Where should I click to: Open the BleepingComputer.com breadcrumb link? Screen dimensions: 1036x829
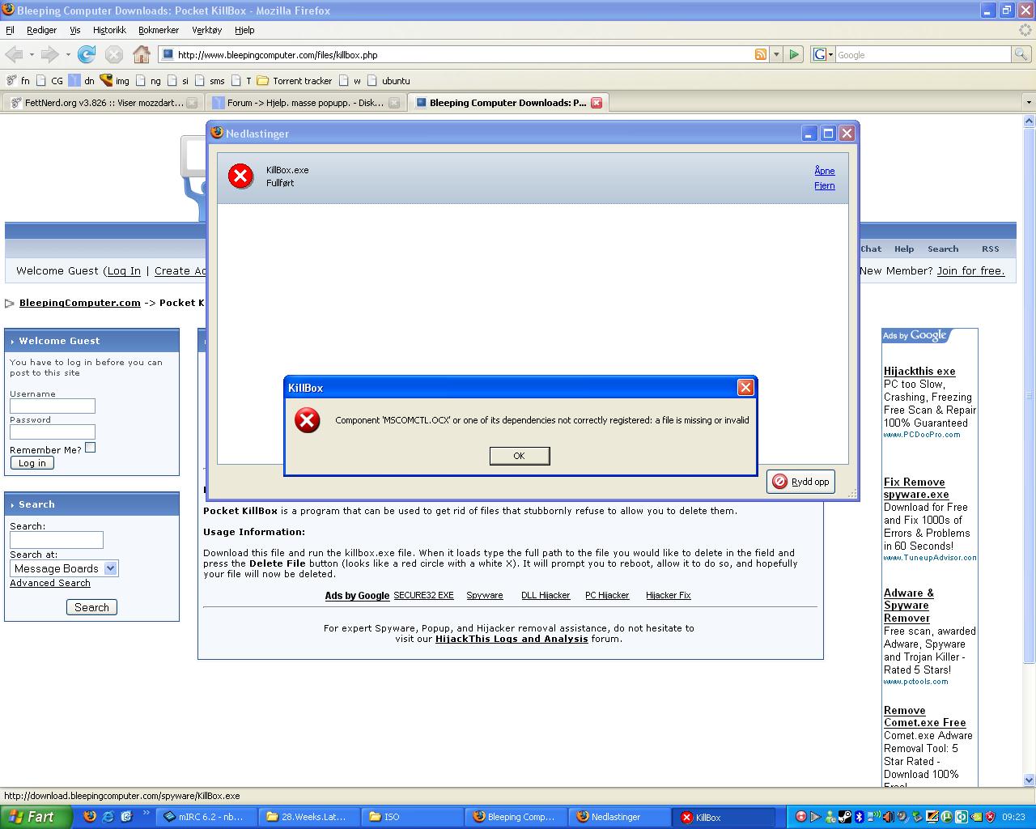pyautogui.click(x=80, y=303)
